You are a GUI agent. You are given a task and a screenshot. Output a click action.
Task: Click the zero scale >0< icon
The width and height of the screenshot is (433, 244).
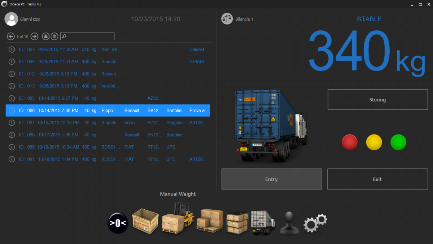tap(118, 223)
